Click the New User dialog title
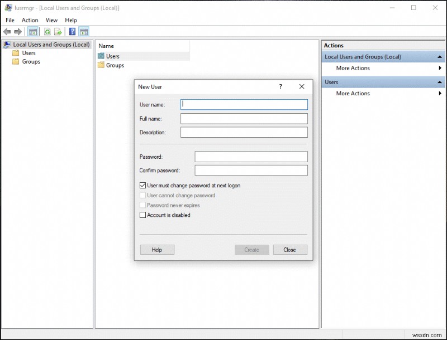This screenshot has height=340, width=447. point(150,87)
